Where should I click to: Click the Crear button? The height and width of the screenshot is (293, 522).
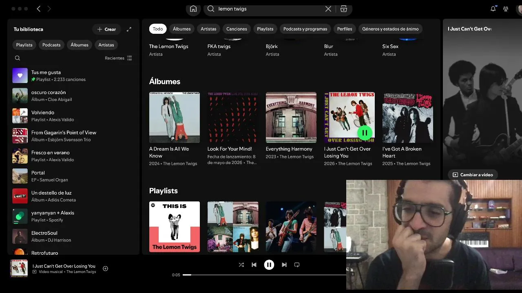coord(106,29)
